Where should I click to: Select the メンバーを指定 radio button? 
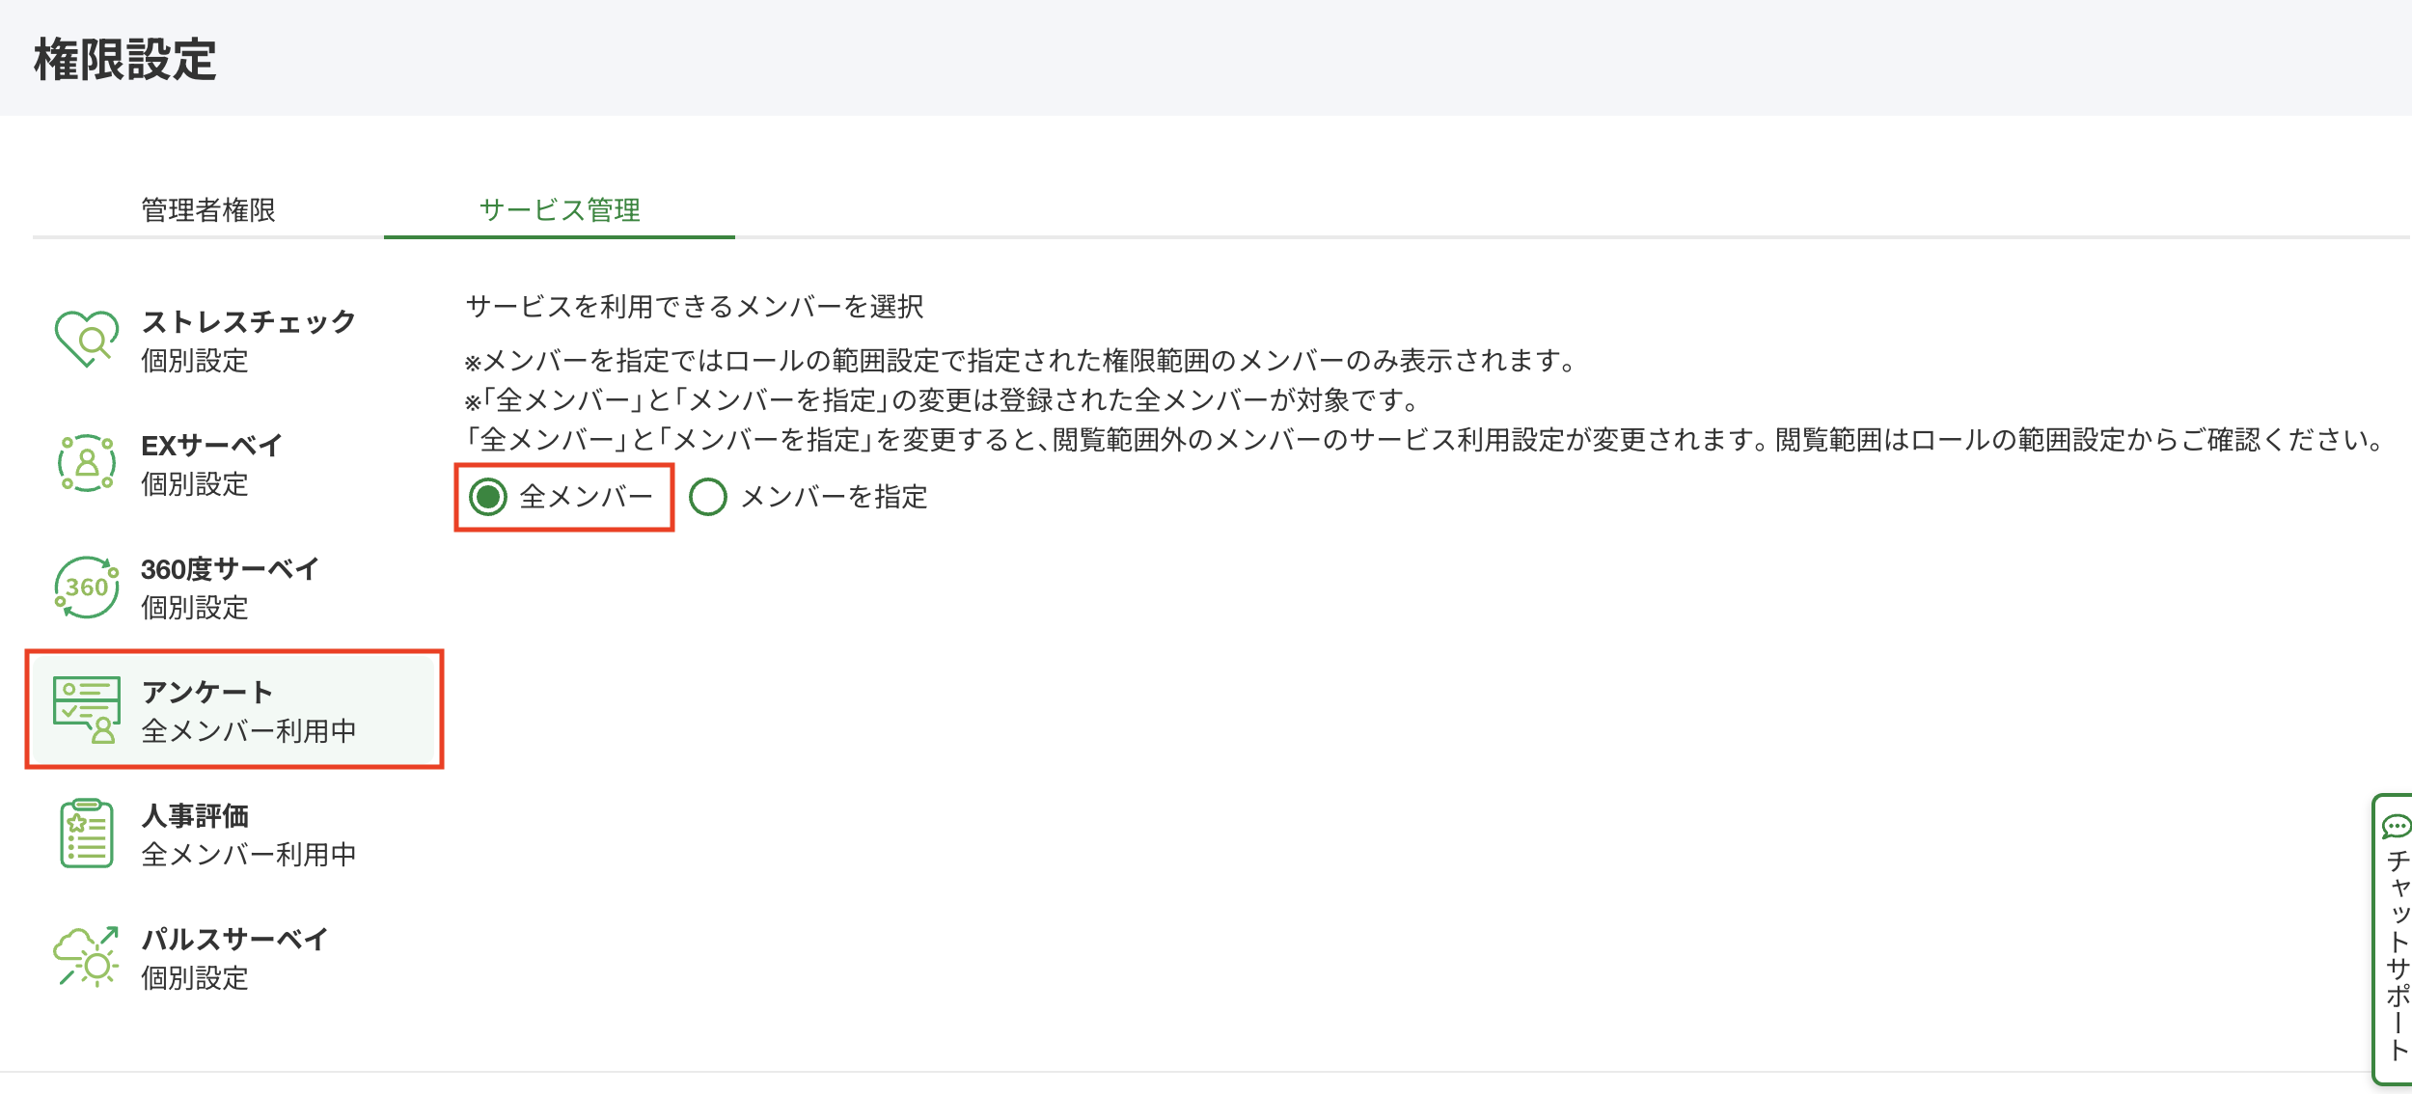click(x=708, y=497)
